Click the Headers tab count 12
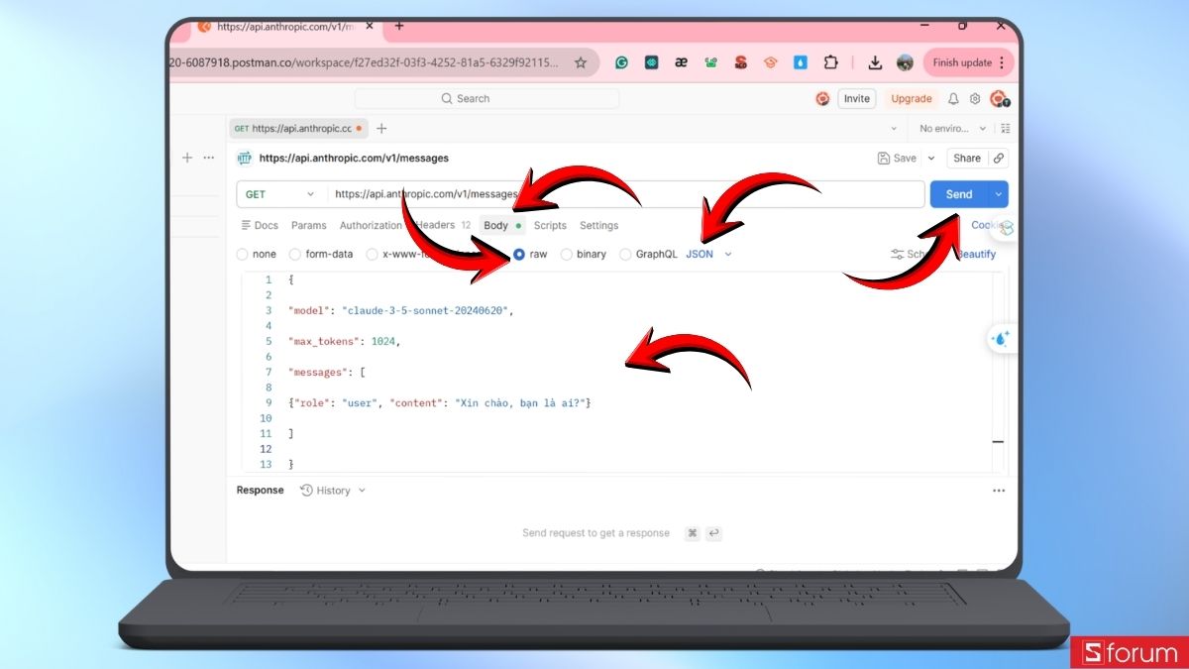Image resolution: width=1189 pixels, height=669 pixels. pos(466,226)
